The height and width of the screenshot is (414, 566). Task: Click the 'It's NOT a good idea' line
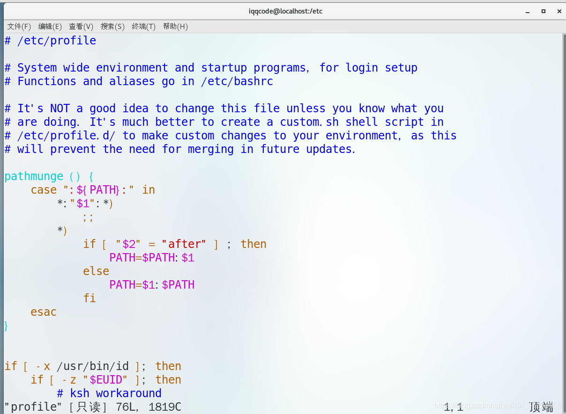224,109
